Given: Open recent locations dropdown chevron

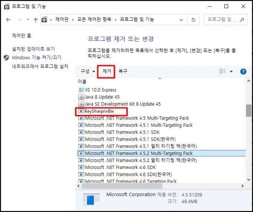Looking at the screenshot, I should pos(28,20).
